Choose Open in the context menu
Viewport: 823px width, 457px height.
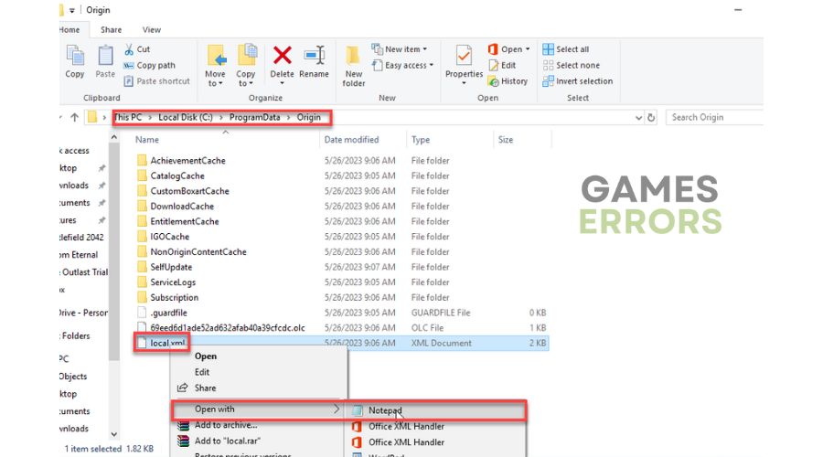(x=205, y=356)
